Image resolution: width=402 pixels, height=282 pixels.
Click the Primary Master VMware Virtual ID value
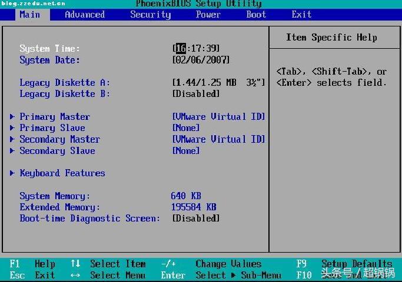[218, 117]
